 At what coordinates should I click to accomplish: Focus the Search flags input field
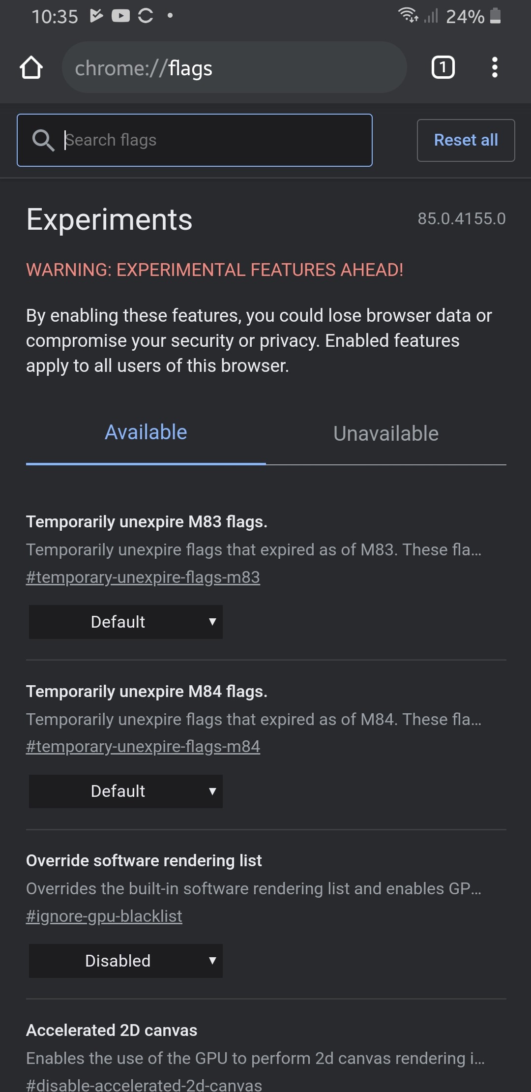click(195, 140)
